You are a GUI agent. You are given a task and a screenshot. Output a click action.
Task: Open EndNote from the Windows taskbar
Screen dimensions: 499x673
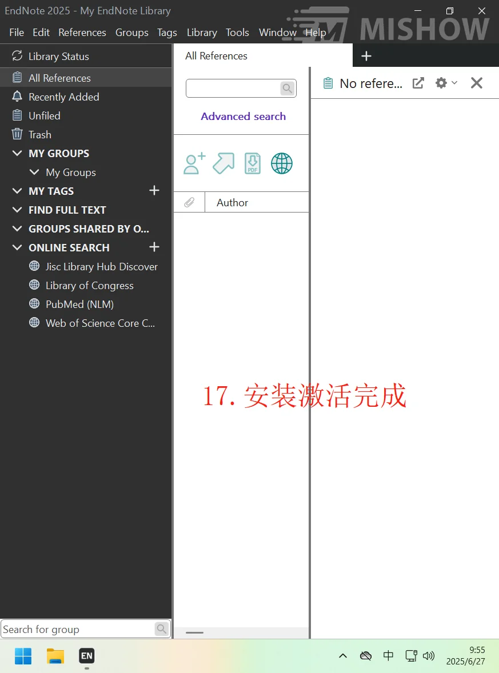click(86, 656)
